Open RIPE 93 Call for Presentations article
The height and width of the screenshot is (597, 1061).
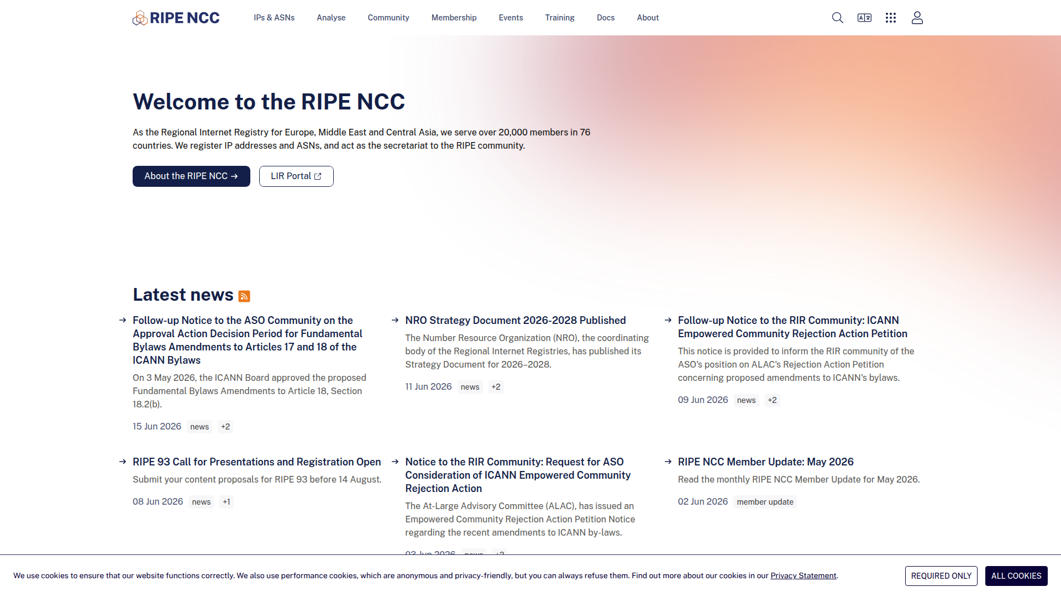[256, 462]
